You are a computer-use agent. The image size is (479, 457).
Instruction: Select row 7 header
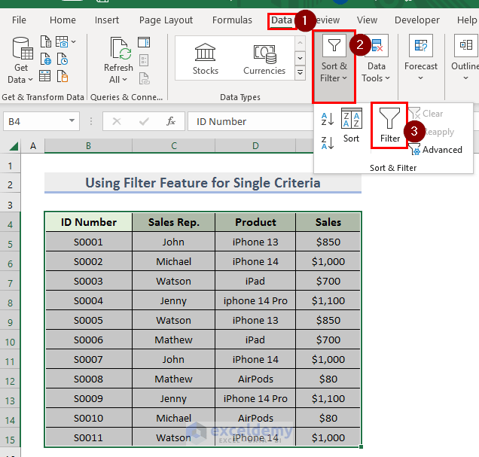tap(10, 283)
